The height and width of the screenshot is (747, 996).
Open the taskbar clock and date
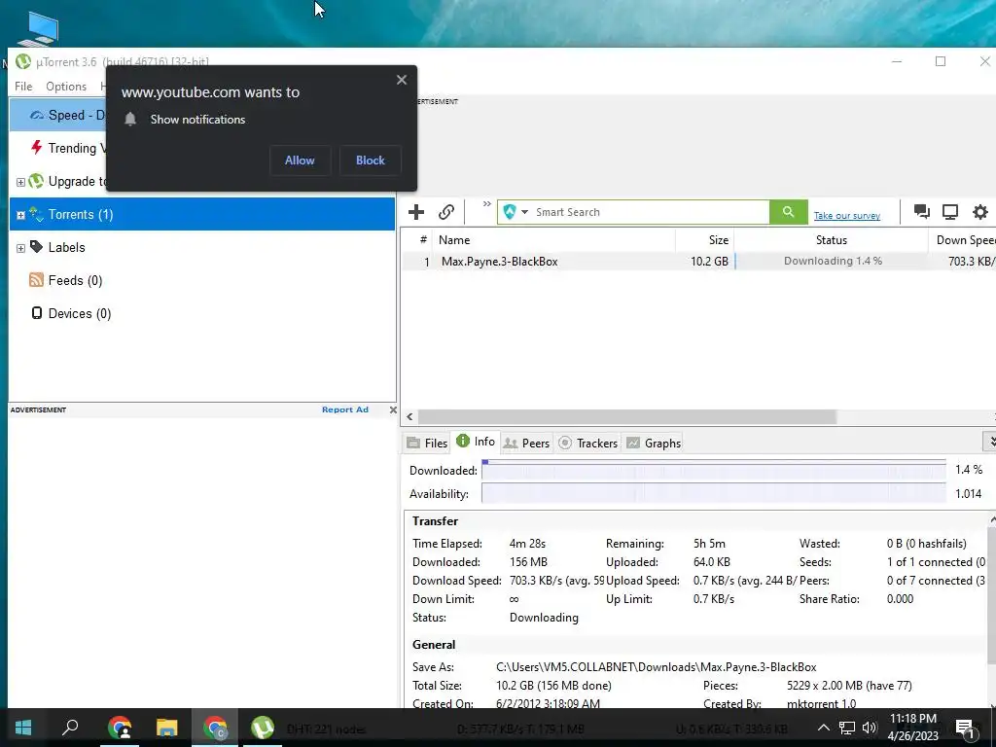912,728
